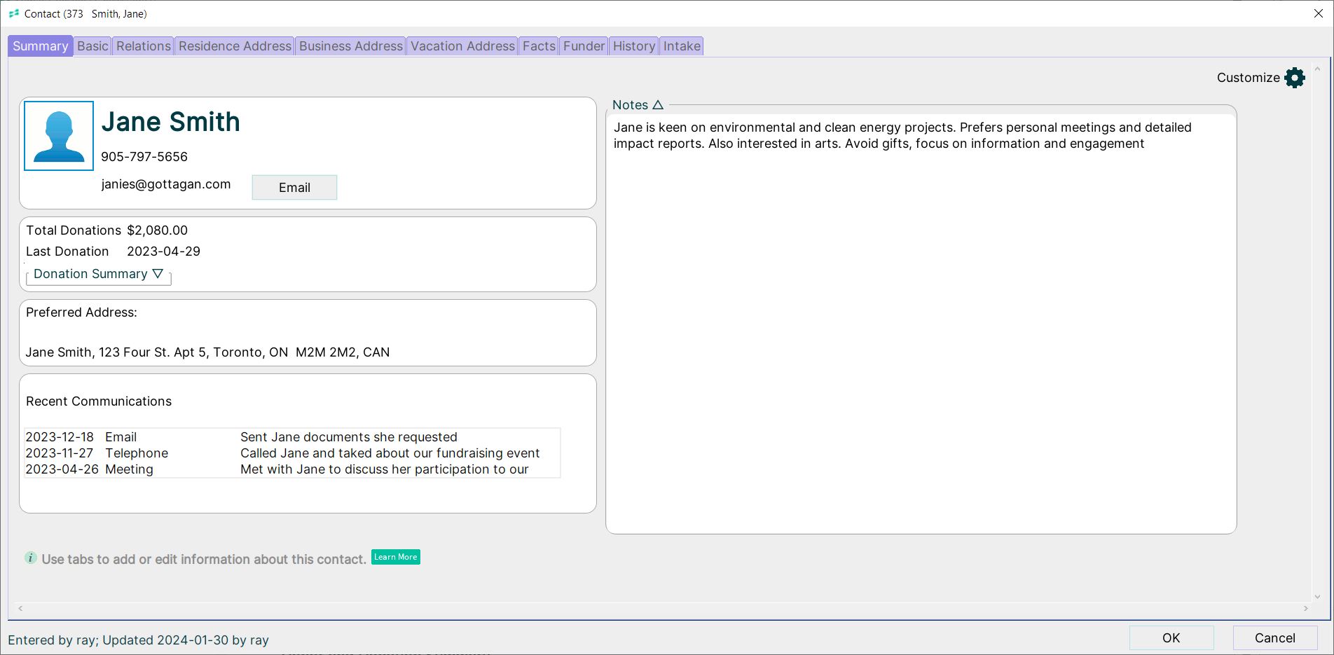Image resolution: width=1334 pixels, height=655 pixels.
Task: Click the Last Donation date 2023-04-29
Action: click(x=163, y=251)
